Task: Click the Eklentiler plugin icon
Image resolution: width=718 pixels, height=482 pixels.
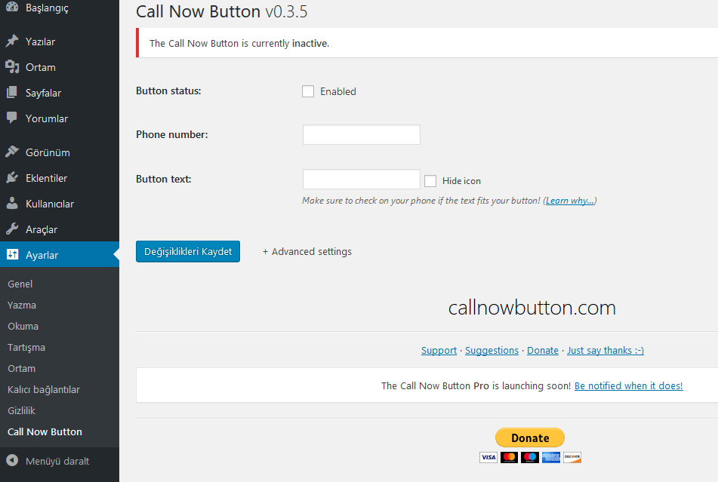Action: [12, 177]
